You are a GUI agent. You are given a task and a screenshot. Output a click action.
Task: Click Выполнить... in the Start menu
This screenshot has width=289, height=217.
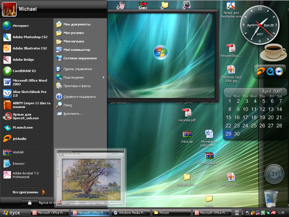pyautogui.click(x=73, y=114)
